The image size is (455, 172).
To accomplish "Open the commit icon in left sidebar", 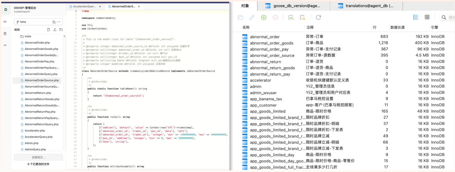I will coord(5,45).
